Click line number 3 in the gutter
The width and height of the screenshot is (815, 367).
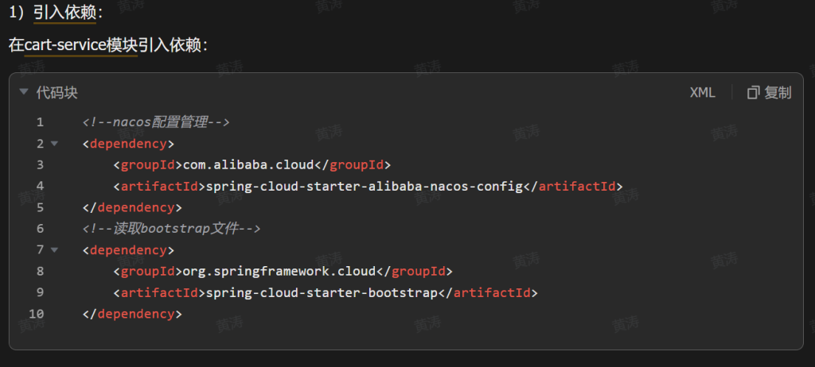(x=40, y=165)
